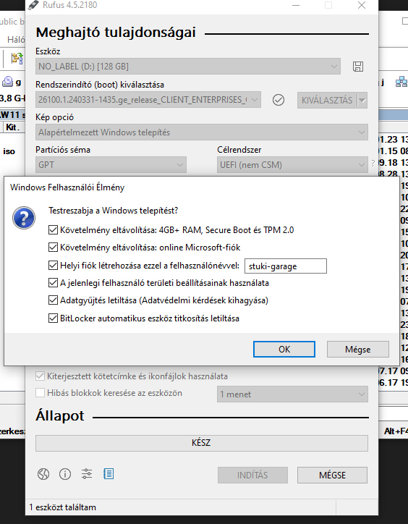408x524 pixels.
Task: Open the settings sliders icon
Action: click(87, 474)
